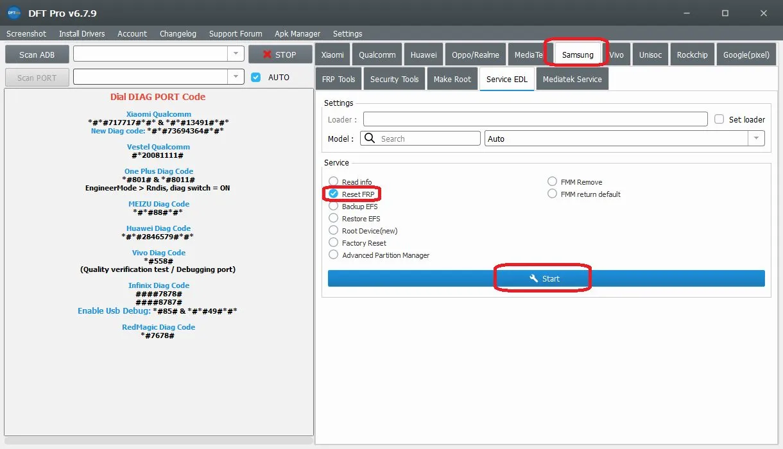Switch to the Oppo/Realme tab

pyautogui.click(x=475, y=55)
